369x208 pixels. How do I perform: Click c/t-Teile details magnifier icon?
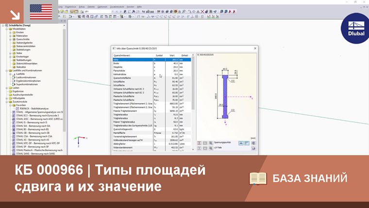click(211, 148)
